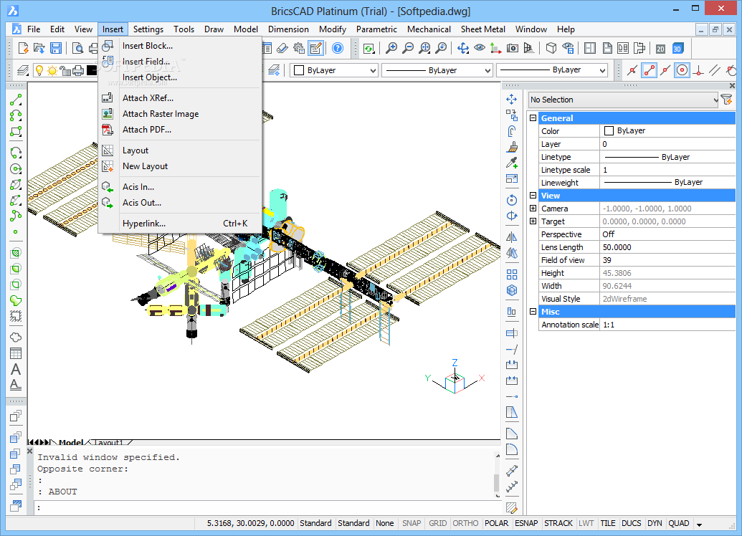Switch to the Model tab
Viewport: 742px width, 536px height.
[x=70, y=443]
